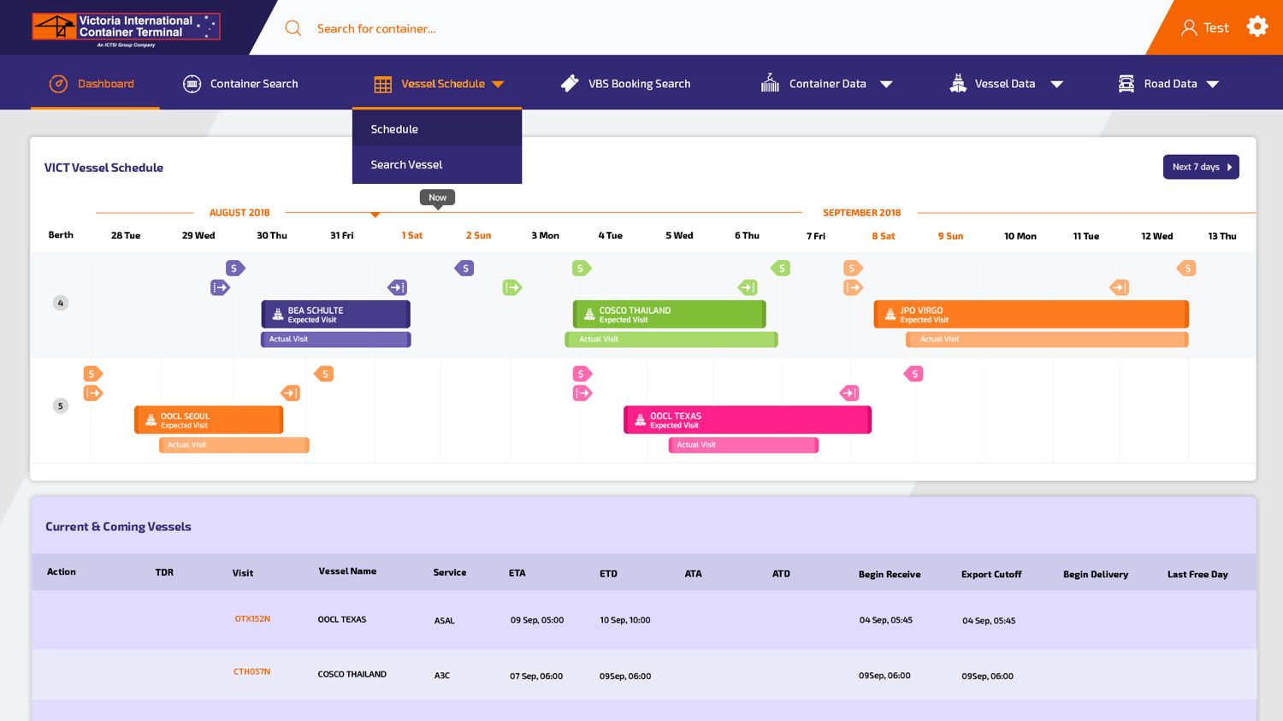Expand the Road Data dropdown arrow
The image size is (1283, 721).
point(1212,84)
